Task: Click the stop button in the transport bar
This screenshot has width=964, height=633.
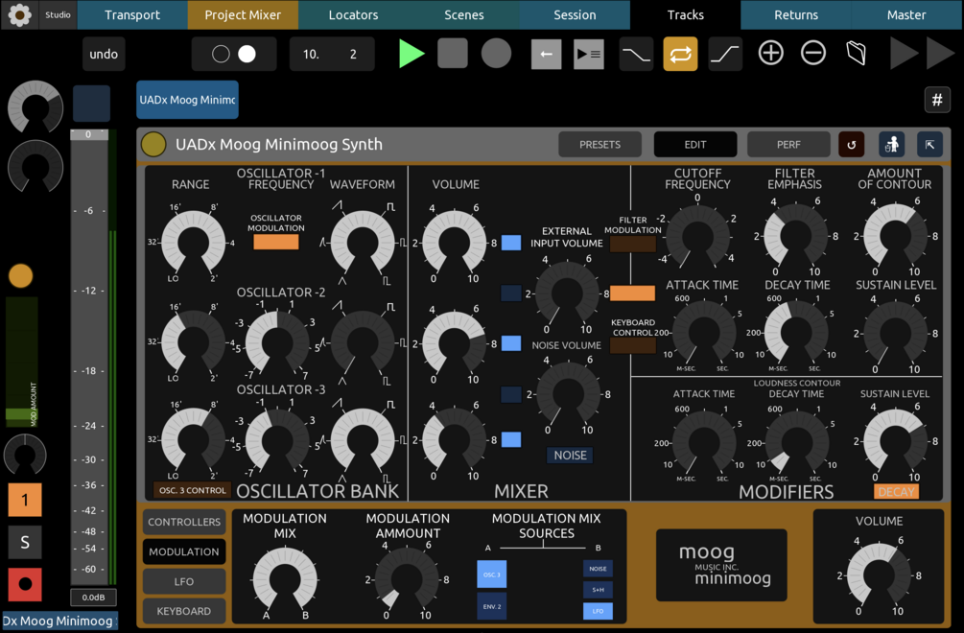Action: pyautogui.click(x=453, y=54)
